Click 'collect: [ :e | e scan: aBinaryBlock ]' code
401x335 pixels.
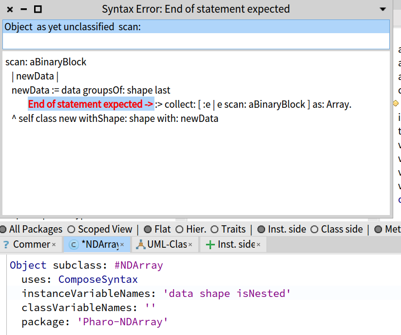[237, 104]
